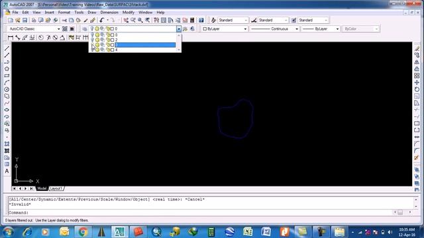Select the Multiline Text 'A' tool
Screen dimensions: 424x238
[x=7, y=171]
